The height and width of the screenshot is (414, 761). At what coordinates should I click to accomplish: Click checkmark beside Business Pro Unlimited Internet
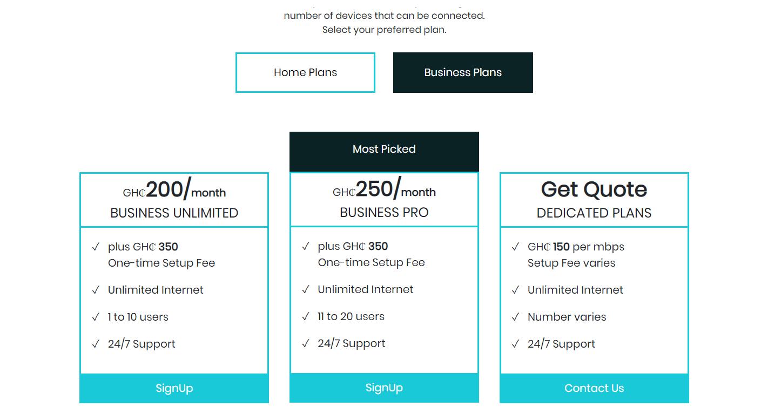pyautogui.click(x=306, y=289)
